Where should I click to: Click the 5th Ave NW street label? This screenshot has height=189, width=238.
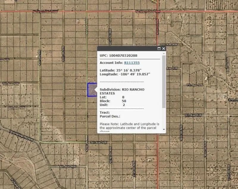(x=98, y=143)
